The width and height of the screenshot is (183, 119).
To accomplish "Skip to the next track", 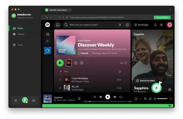I will [x=115, y=97].
